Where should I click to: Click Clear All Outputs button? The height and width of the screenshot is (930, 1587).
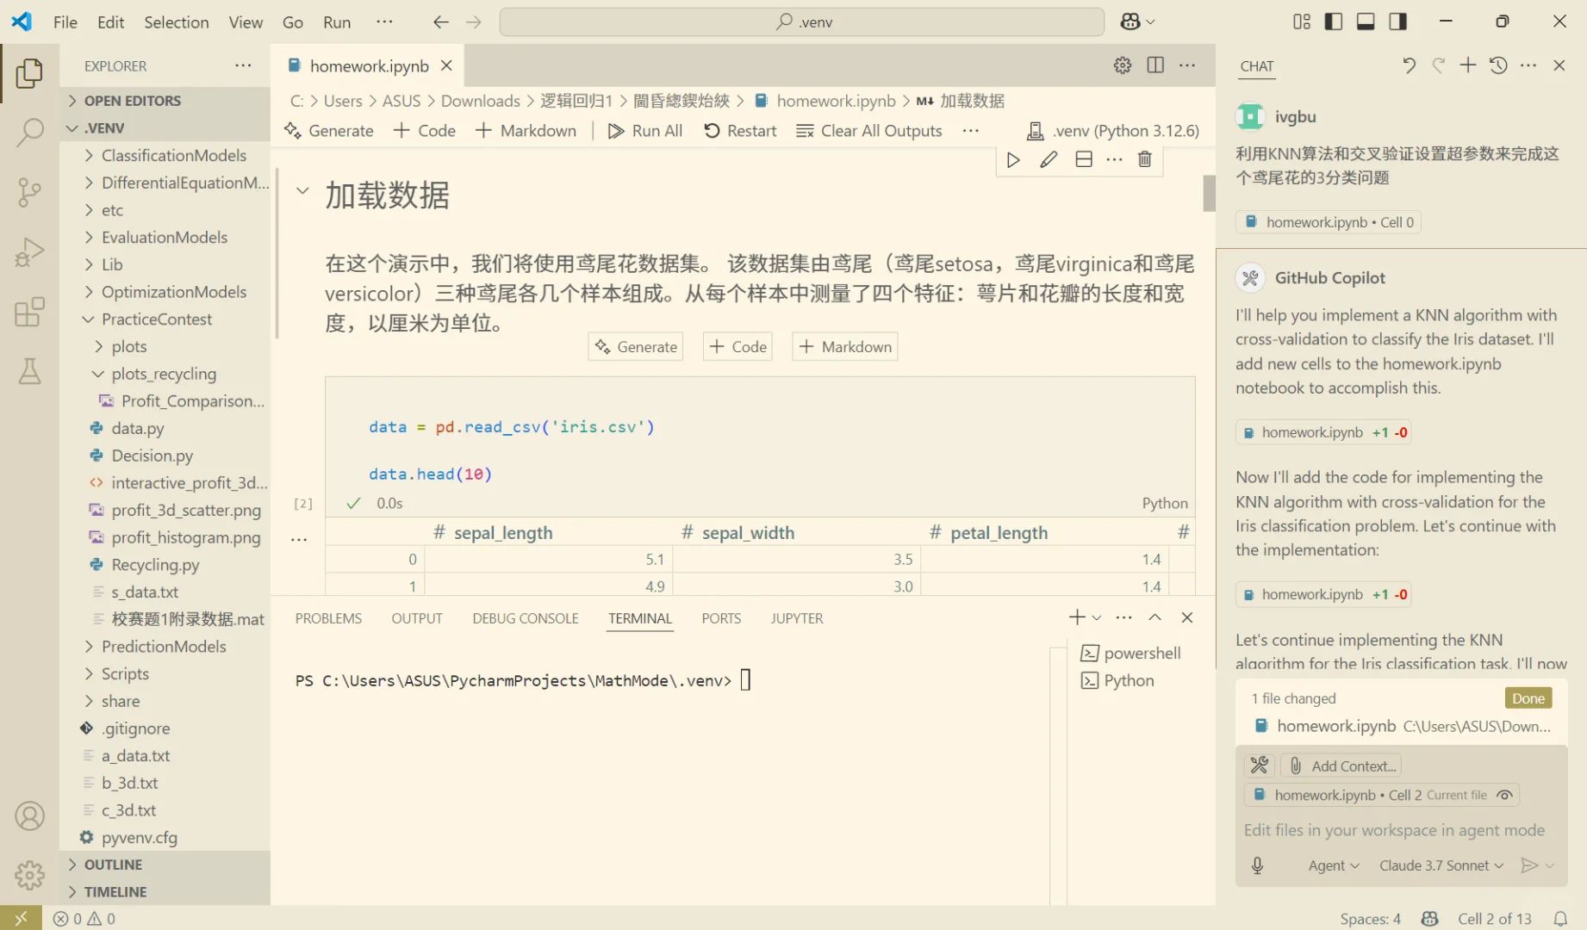868,131
